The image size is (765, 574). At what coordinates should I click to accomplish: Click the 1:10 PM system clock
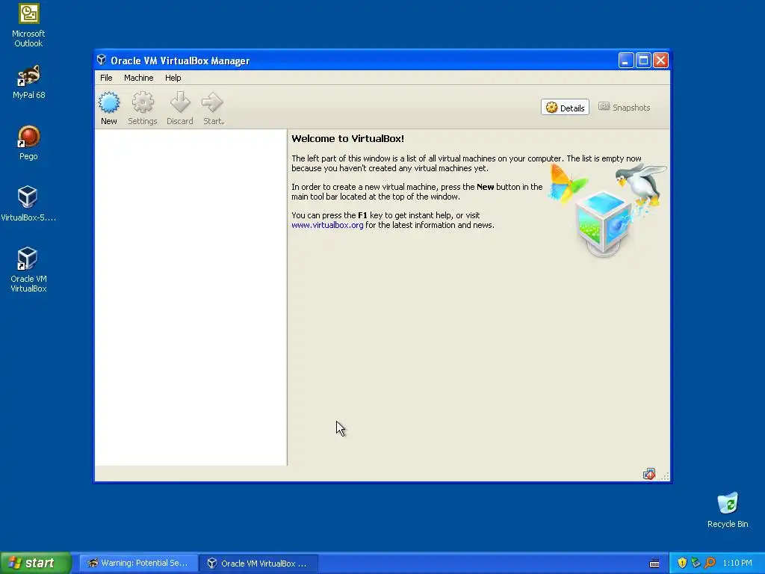pyautogui.click(x=737, y=564)
